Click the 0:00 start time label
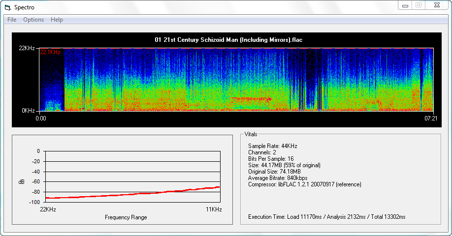 (41, 118)
